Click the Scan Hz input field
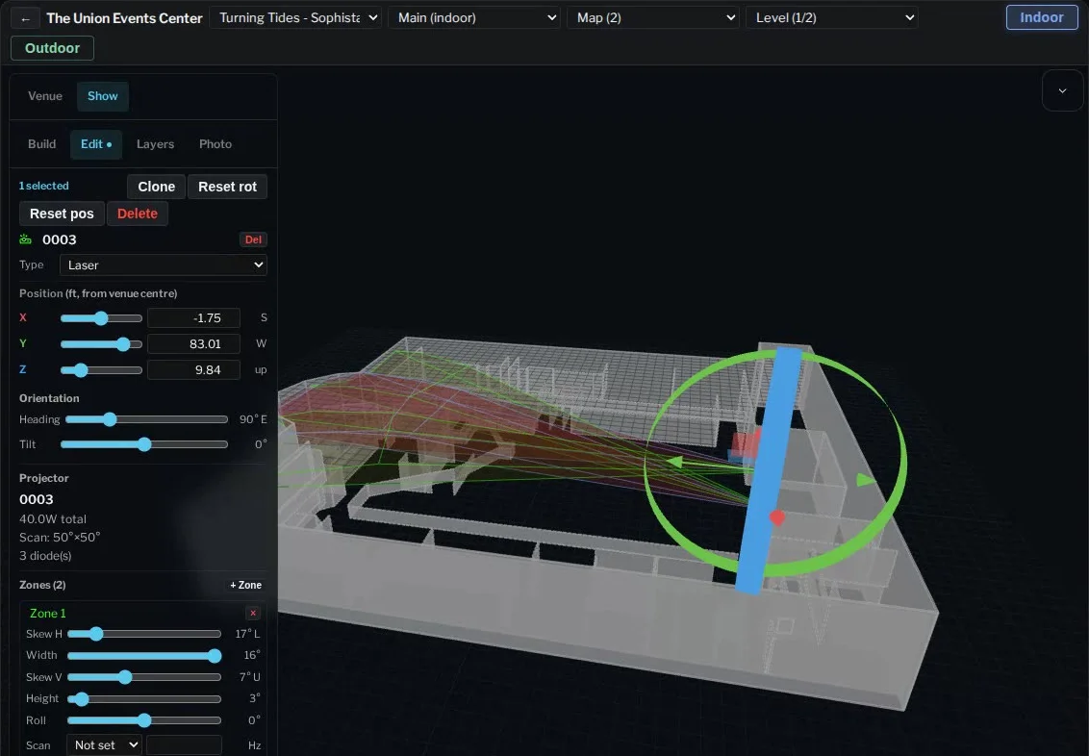This screenshot has height=756, width=1089. tap(184, 744)
